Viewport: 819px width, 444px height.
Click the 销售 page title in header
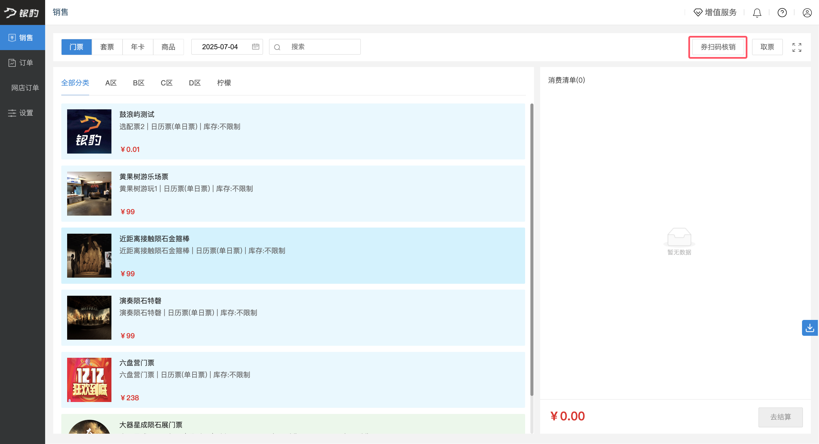coord(60,12)
